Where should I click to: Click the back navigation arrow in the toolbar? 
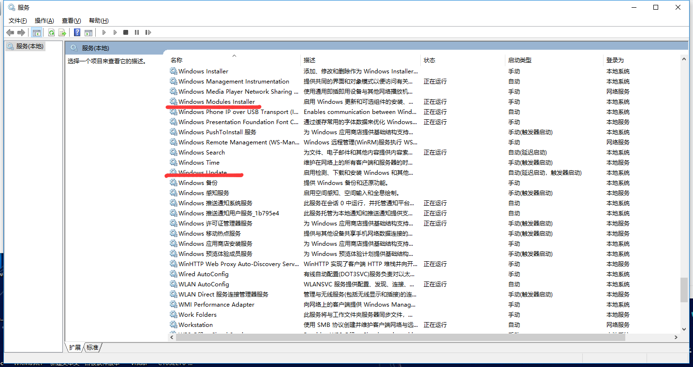tap(10, 32)
